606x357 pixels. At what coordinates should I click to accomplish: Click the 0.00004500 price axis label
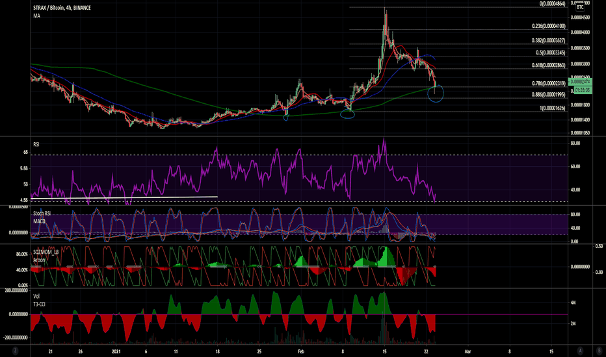tap(580, 18)
